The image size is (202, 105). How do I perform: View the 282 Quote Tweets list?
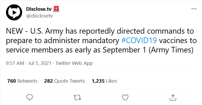[x=65, y=81]
